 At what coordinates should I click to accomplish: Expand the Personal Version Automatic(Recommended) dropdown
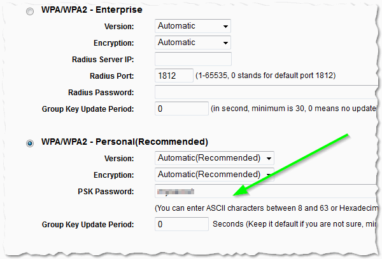click(215, 158)
